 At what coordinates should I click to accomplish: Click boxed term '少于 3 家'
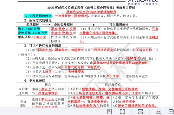coord(113,76)
